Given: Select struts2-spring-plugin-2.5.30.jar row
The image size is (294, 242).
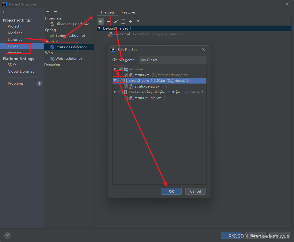Looking at the screenshot, I should pyautogui.click(x=159, y=92).
